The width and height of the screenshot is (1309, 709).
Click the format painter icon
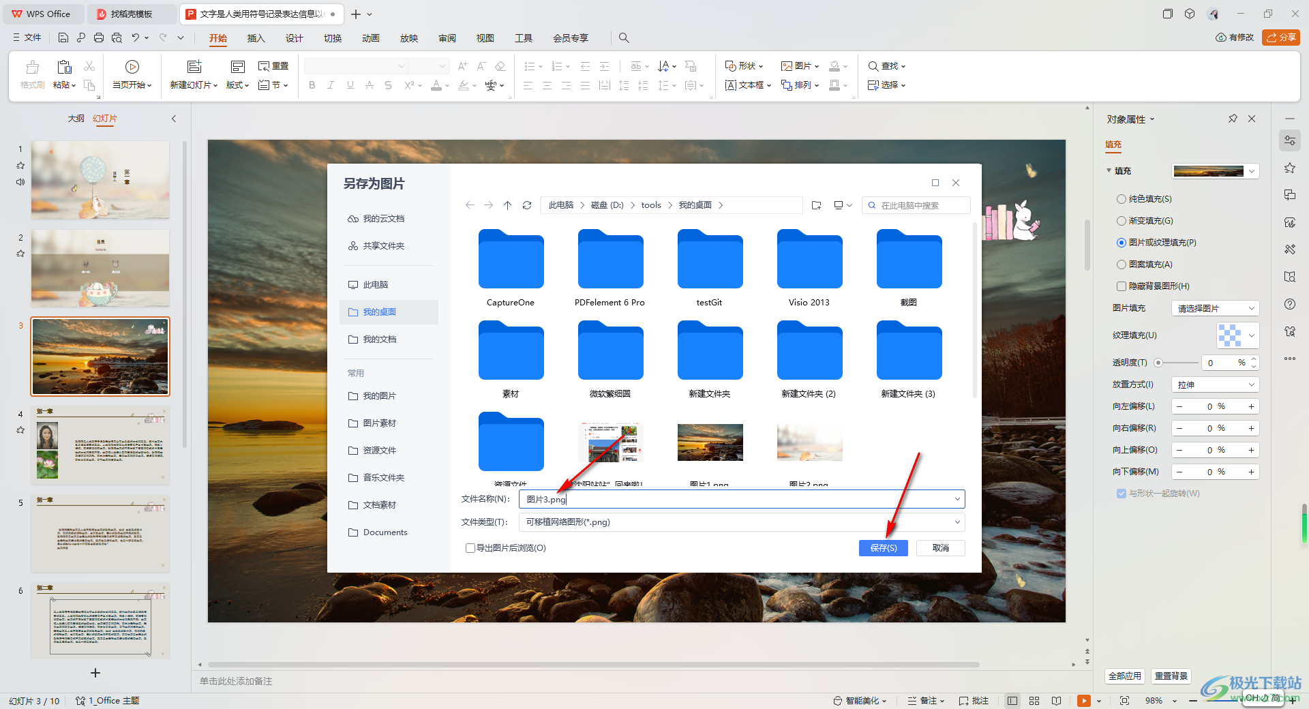pyautogui.click(x=32, y=66)
